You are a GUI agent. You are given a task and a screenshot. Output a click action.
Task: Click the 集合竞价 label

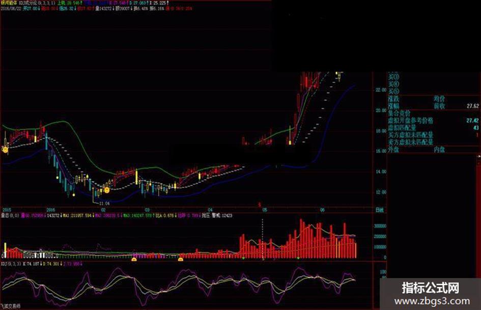tap(400, 113)
